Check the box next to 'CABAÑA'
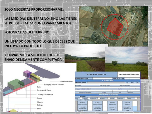 tap(89, 98)
